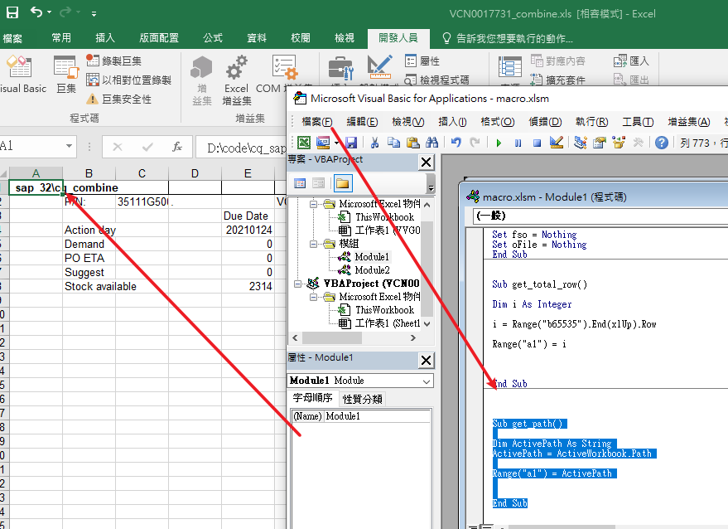Click (Name) Module1 property field
This screenshot has height=529, width=728.
pyautogui.click(x=361, y=416)
